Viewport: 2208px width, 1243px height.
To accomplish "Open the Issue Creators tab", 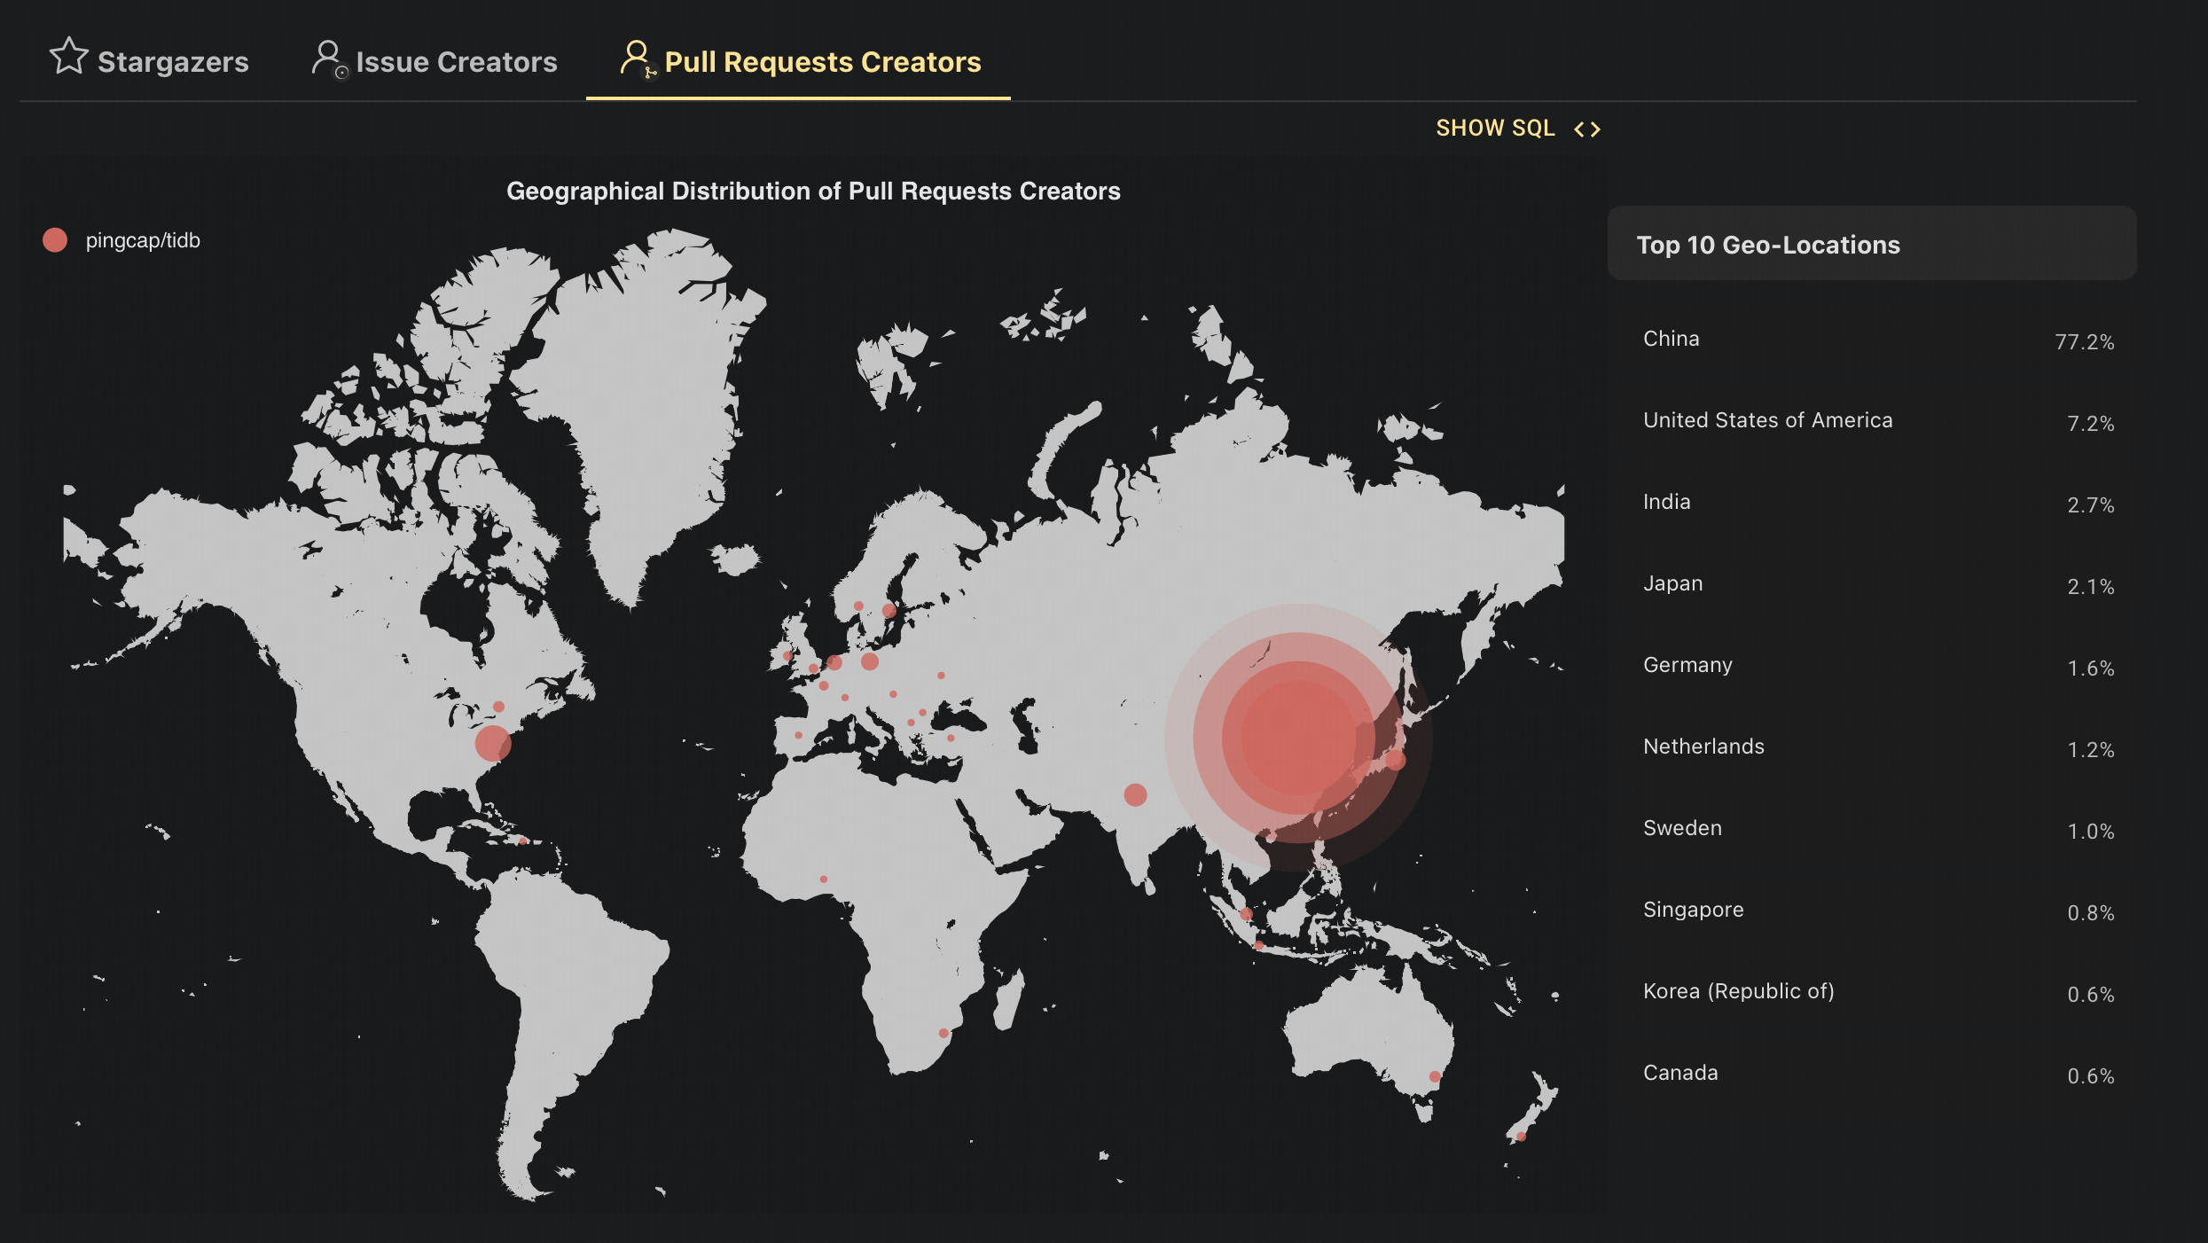I will pyautogui.click(x=456, y=62).
